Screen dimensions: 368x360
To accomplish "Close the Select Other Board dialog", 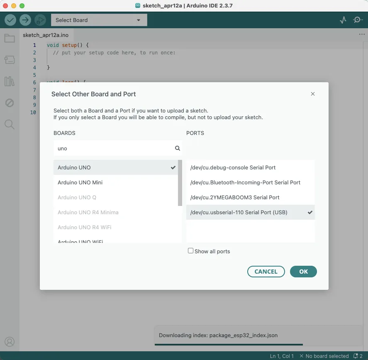I will 312,94.
